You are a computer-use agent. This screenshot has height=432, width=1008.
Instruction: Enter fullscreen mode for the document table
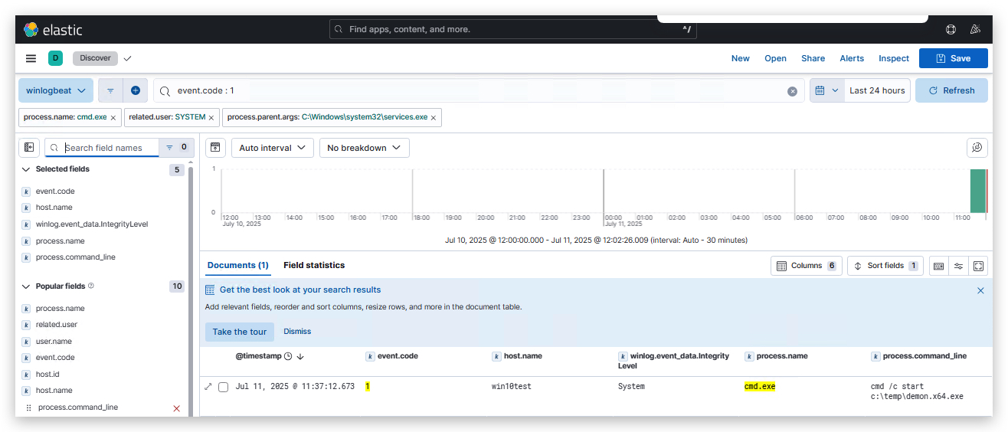point(978,266)
